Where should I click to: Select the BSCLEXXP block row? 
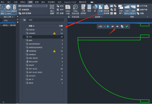[43, 62]
